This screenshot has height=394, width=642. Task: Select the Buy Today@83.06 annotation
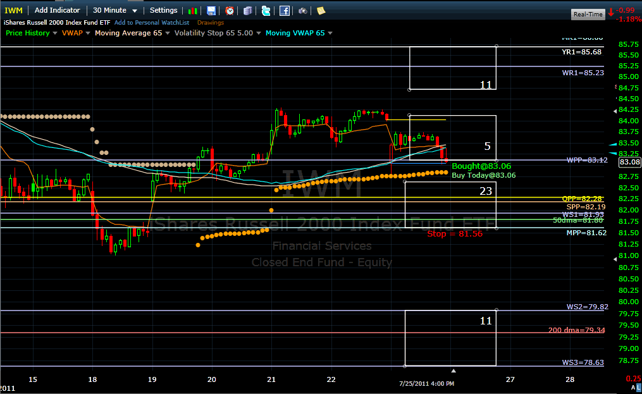pyautogui.click(x=483, y=175)
